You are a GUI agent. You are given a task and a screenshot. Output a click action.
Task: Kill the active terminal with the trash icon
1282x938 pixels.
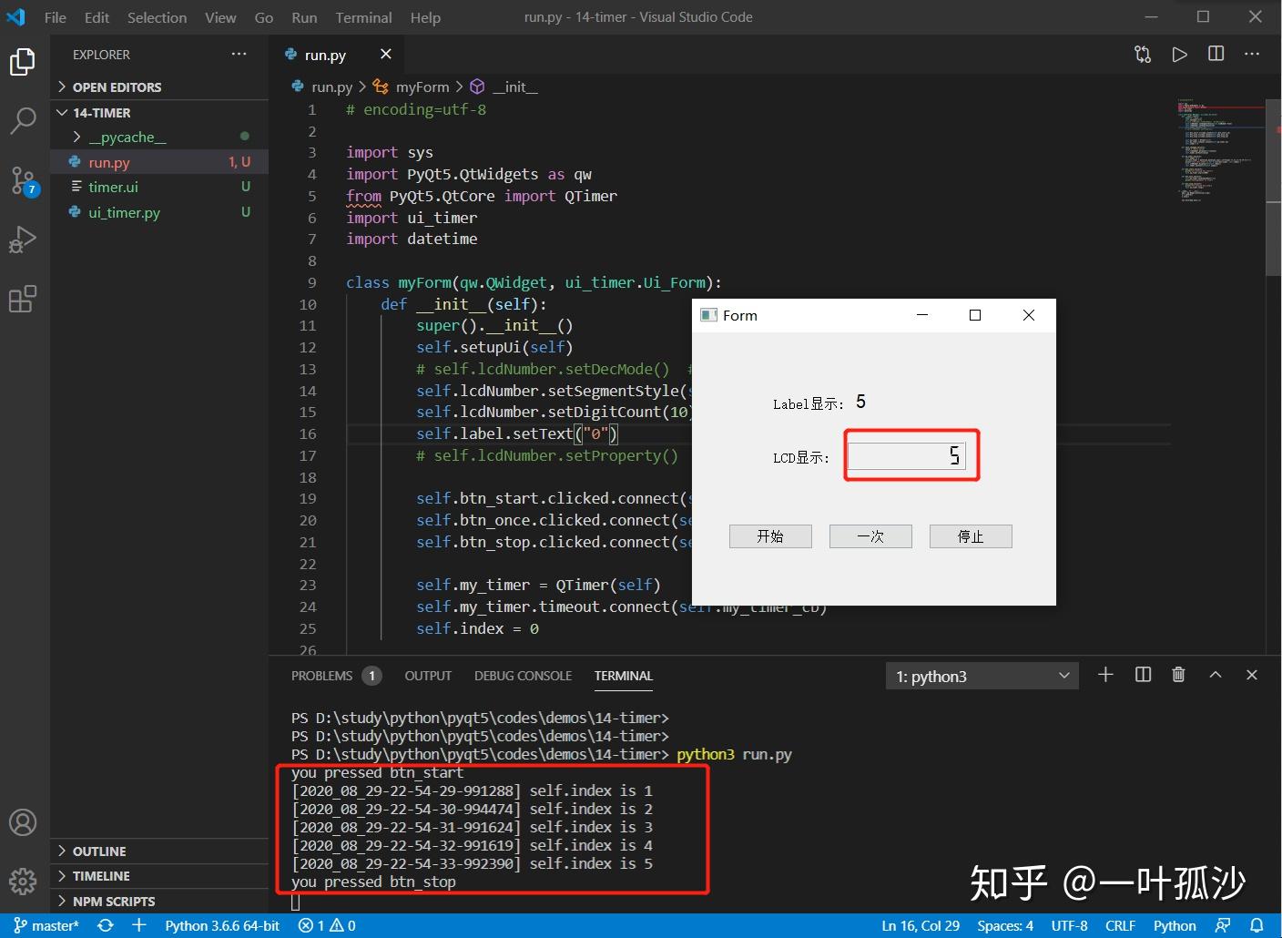coord(1178,675)
